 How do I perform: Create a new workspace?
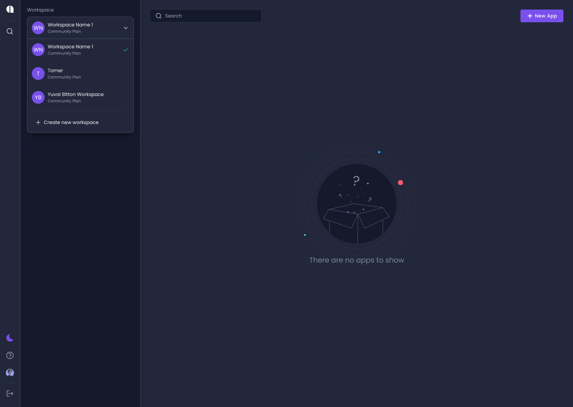[71, 122]
